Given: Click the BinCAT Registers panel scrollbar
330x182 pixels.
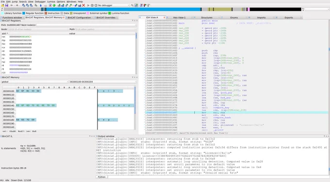Looking at the screenshot, I should pyautogui.click(x=136, y=53).
